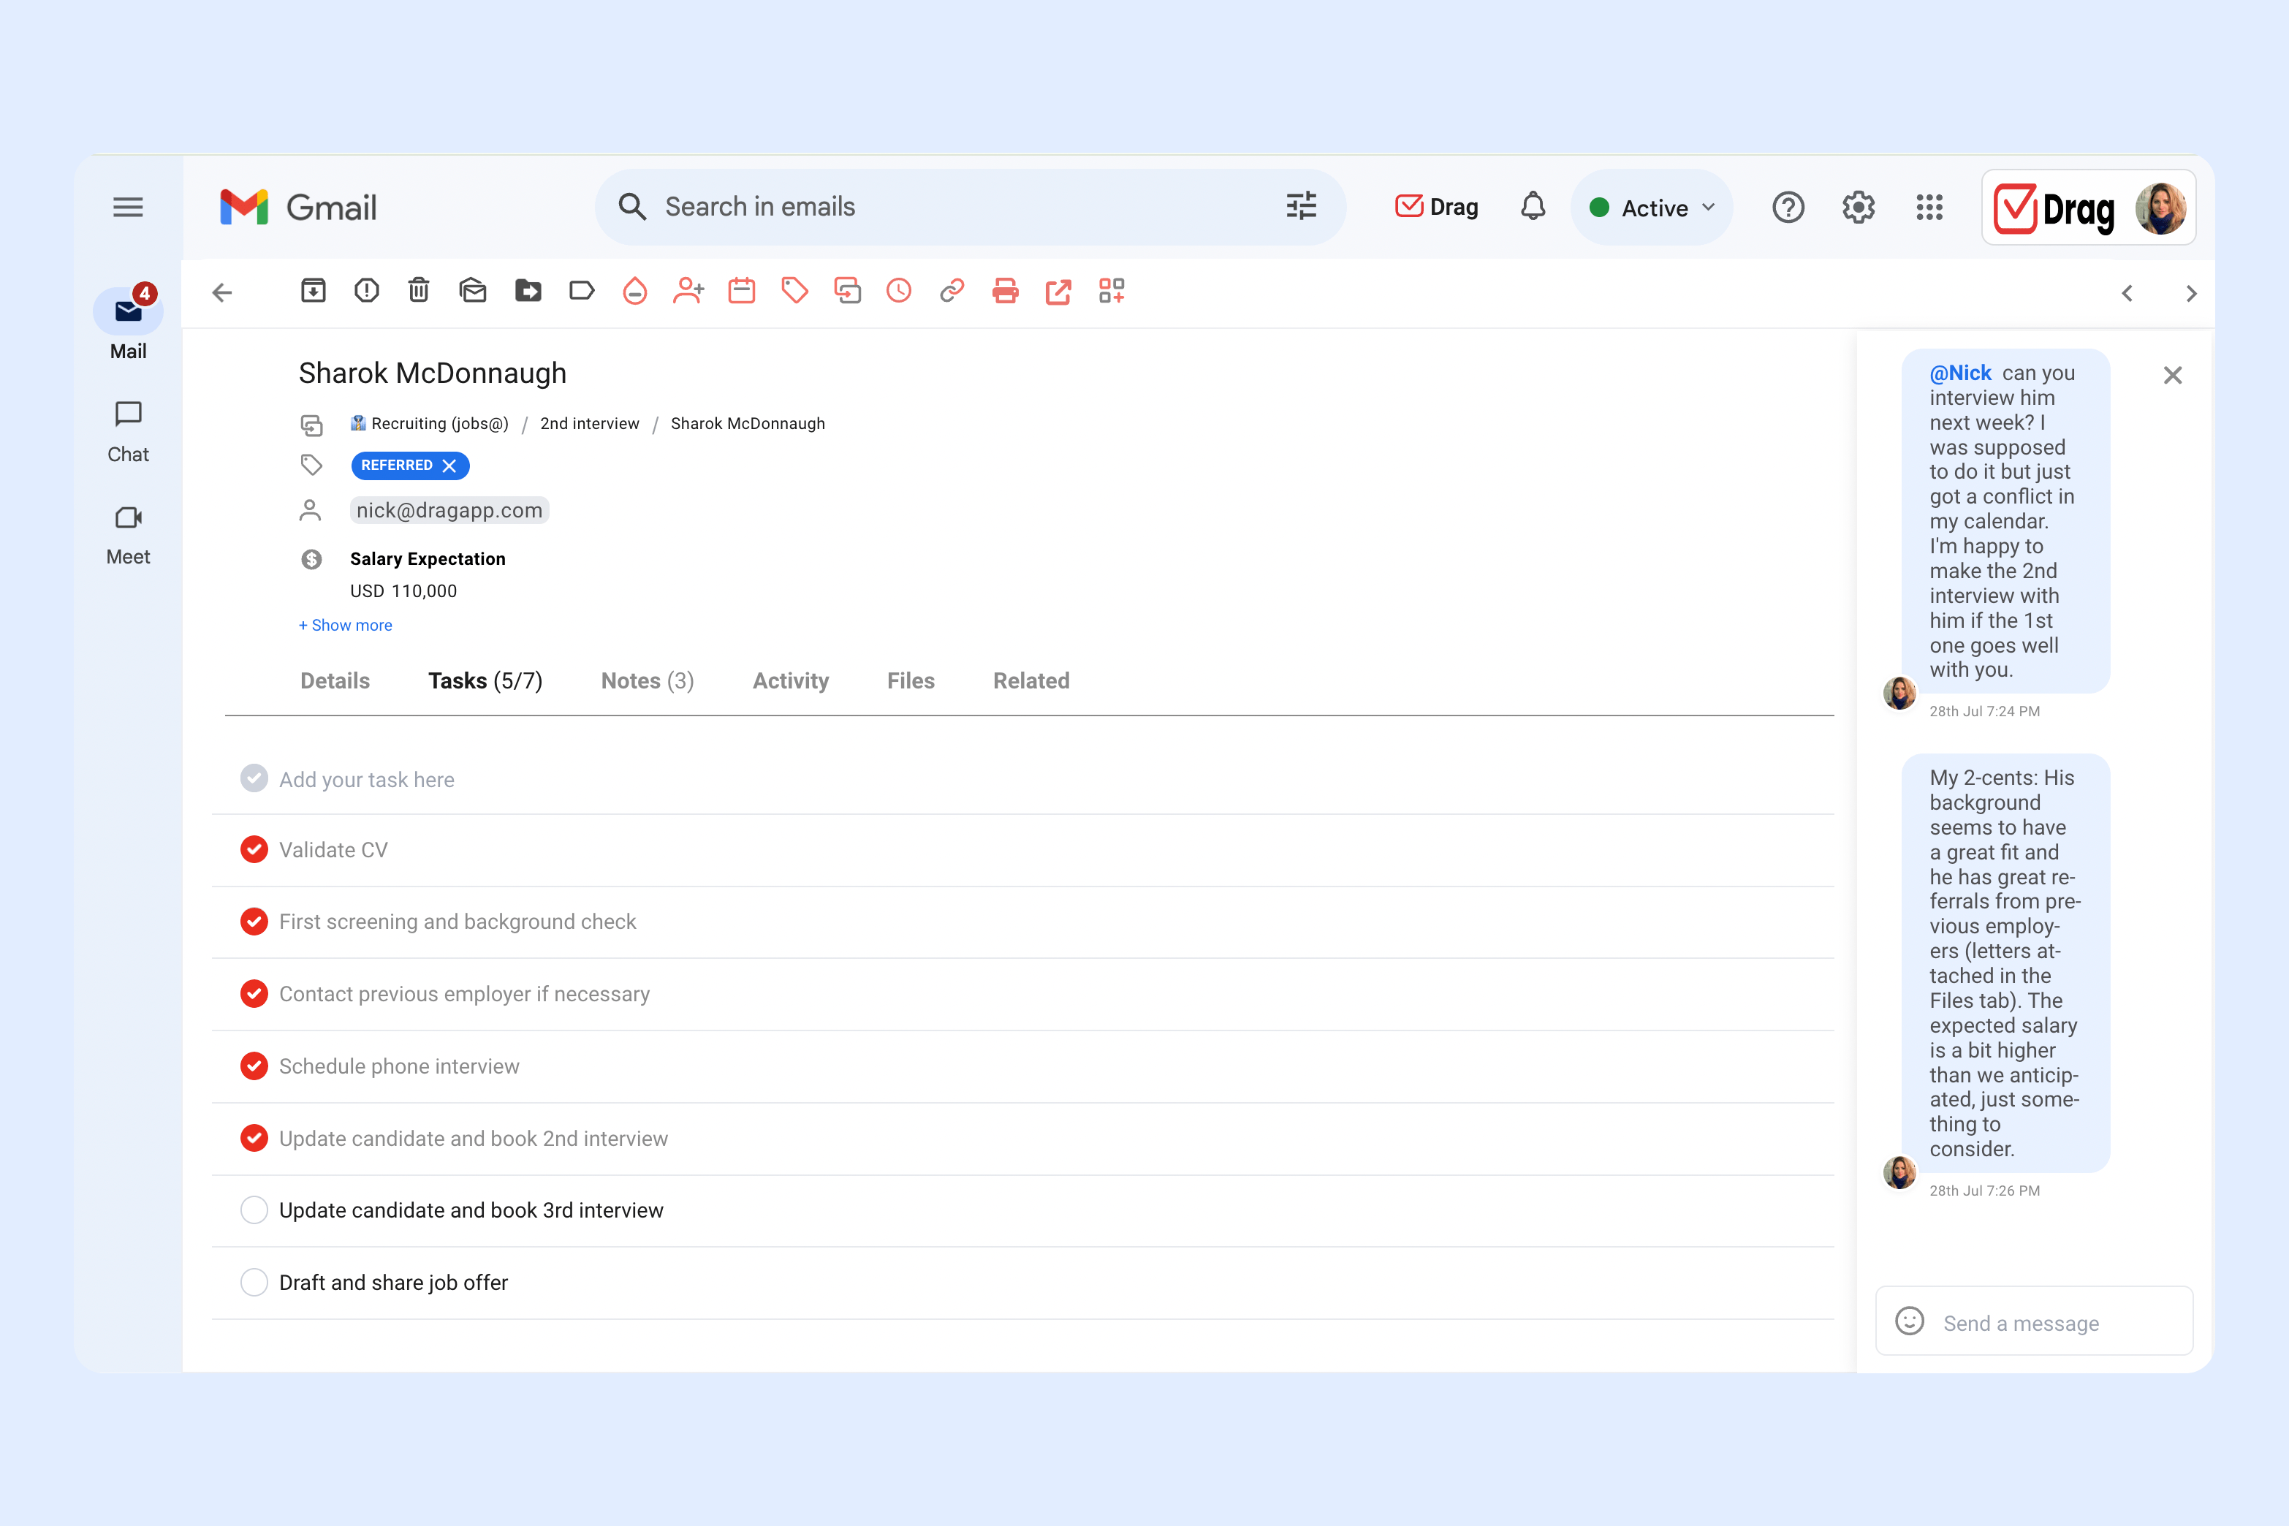Open the Help question mark icon
The height and width of the screenshot is (1526, 2289).
[1788, 208]
